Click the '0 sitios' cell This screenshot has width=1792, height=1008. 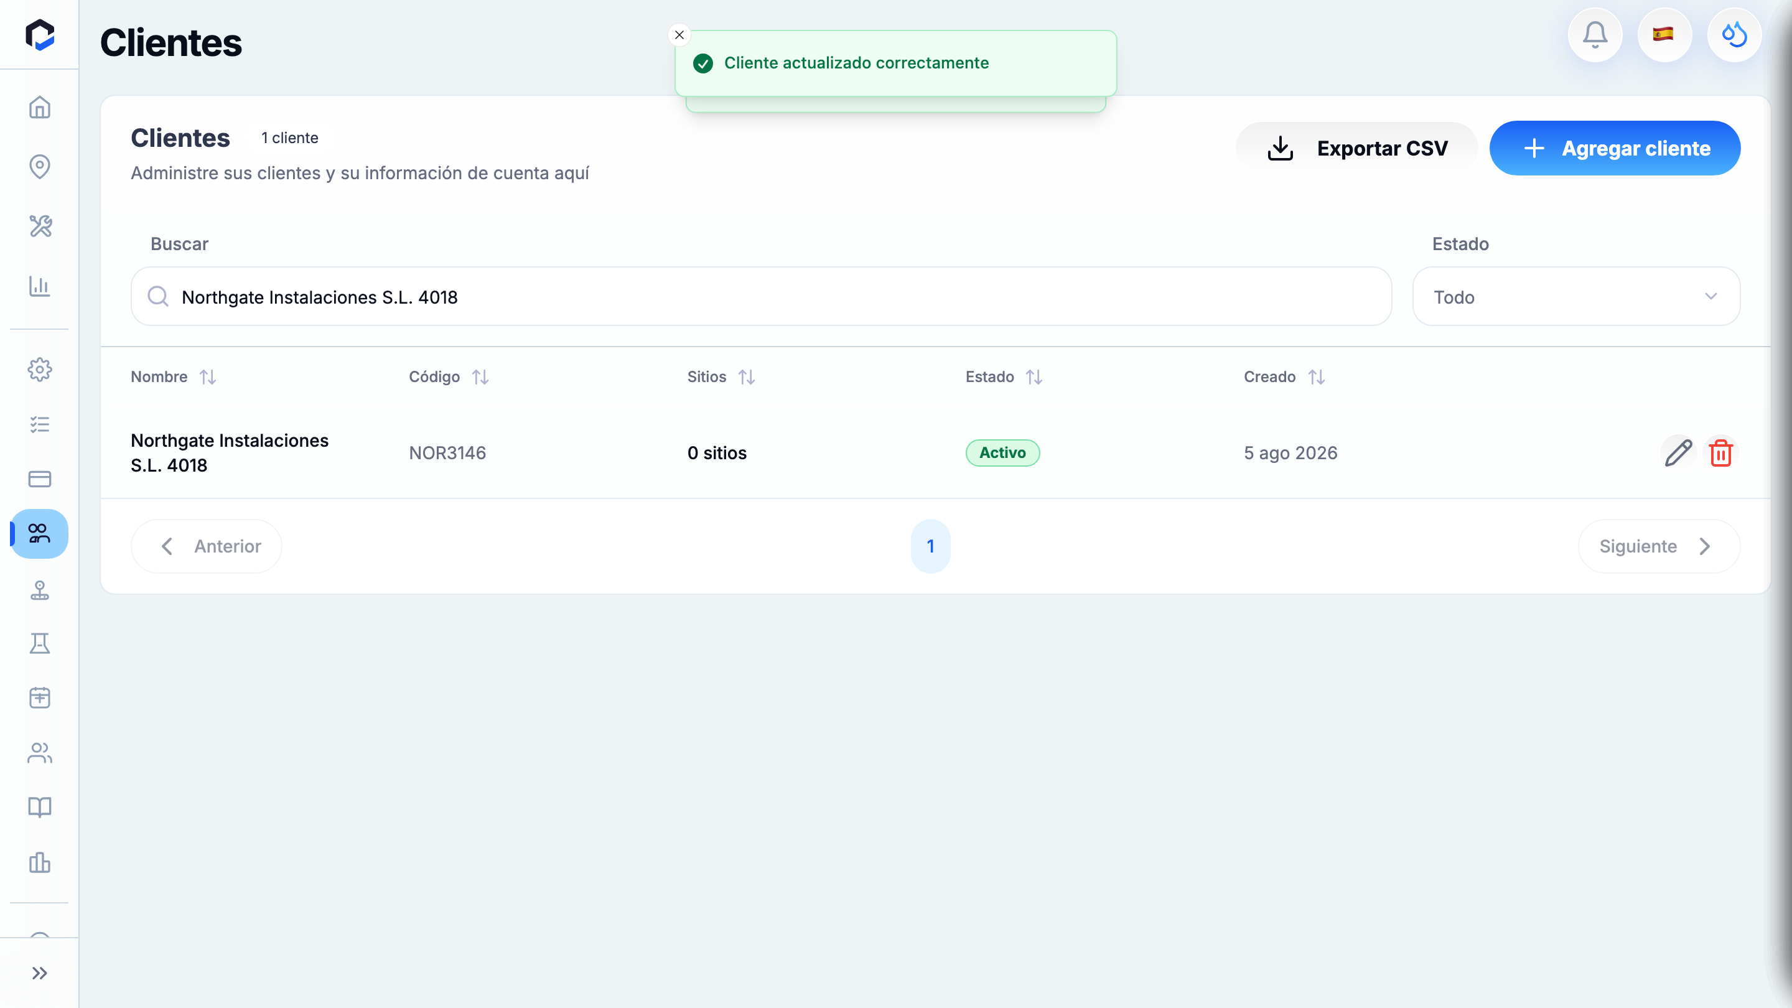tap(717, 453)
